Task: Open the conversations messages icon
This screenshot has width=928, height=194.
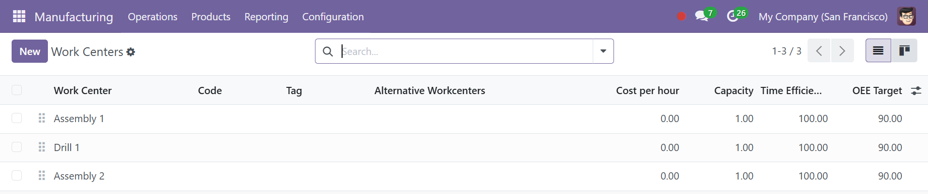Action: pyautogui.click(x=701, y=16)
